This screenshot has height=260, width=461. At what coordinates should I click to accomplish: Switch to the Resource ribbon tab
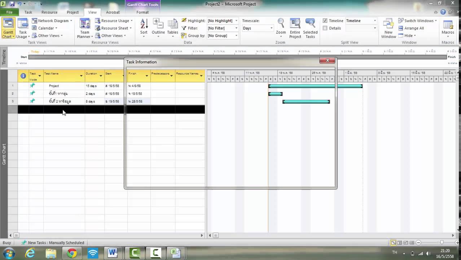pos(49,12)
